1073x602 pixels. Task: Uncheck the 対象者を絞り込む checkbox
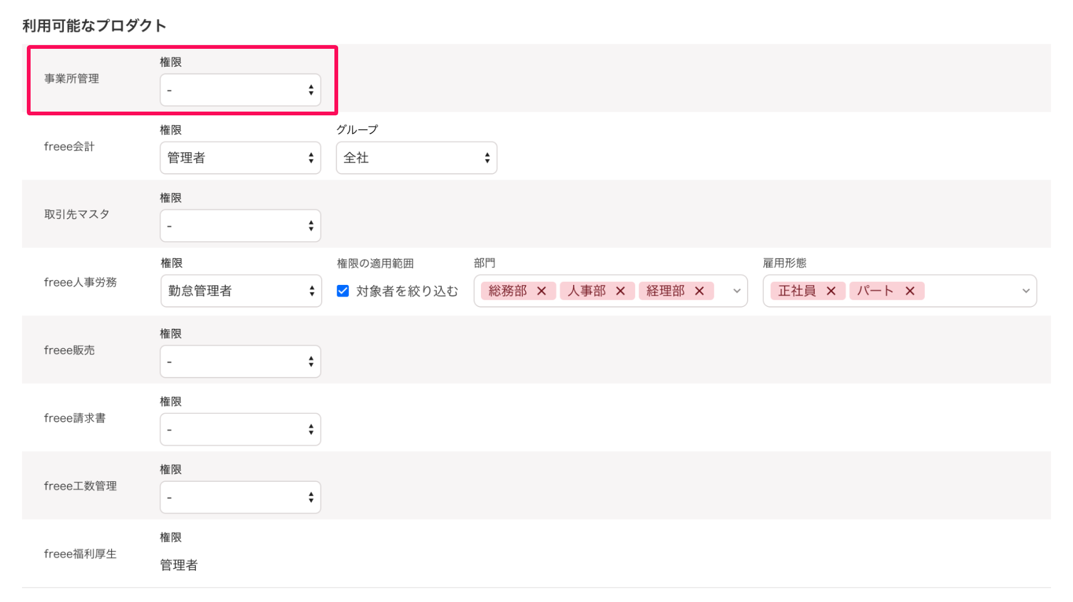tap(342, 291)
